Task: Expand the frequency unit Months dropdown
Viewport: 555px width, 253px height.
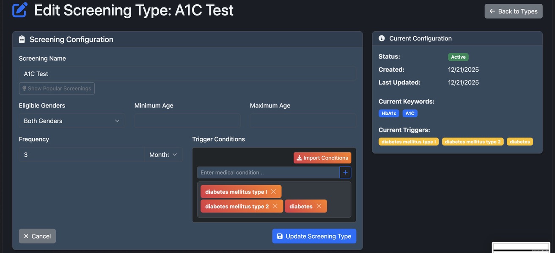Action: pyautogui.click(x=163, y=155)
